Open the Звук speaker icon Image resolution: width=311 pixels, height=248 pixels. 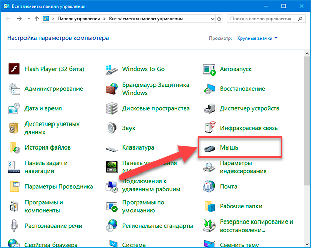[112, 128]
